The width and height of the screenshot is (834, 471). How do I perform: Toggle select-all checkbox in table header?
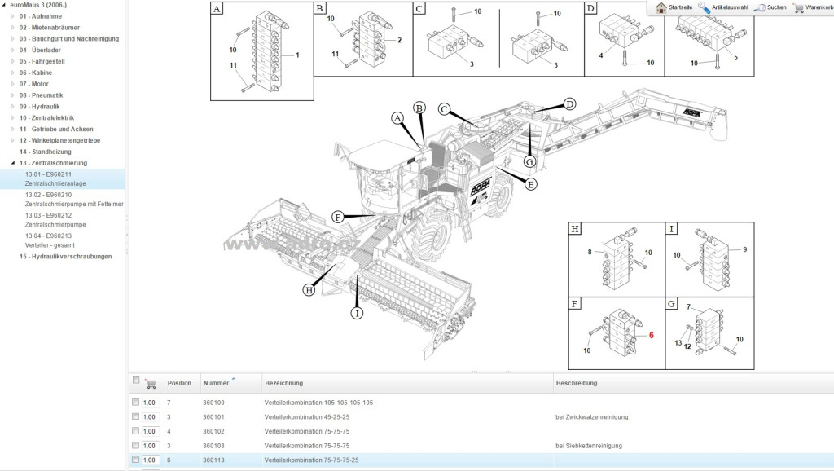click(136, 380)
